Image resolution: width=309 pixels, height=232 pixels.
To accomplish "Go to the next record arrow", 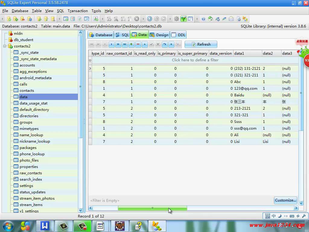I will [x=111, y=44].
